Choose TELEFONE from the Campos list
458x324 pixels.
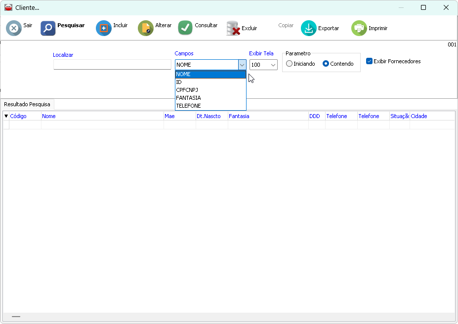(x=188, y=106)
